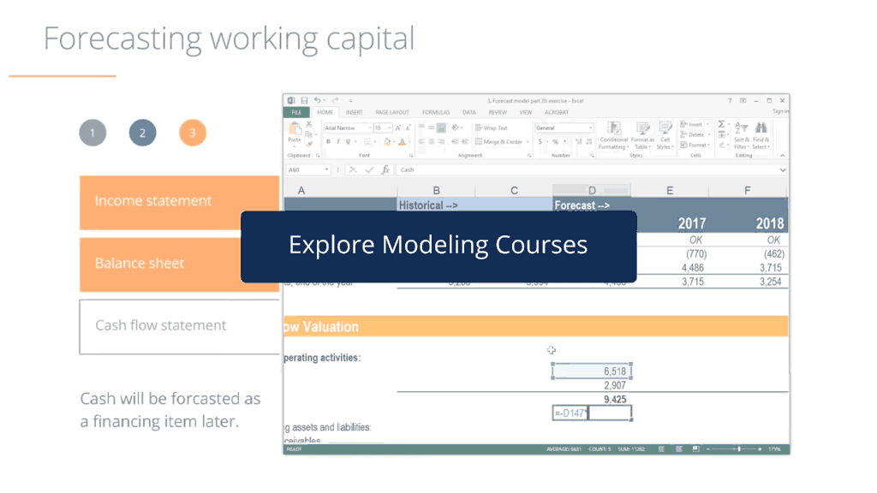Click the Name Box showing A60
The width and height of the screenshot is (877, 493).
tap(305, 169)
